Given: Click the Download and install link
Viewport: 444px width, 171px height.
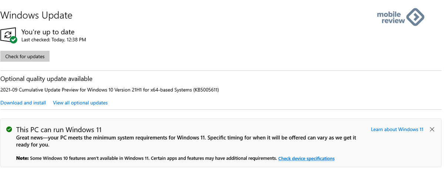Looking at the screenshot, I should pos(23,103).
